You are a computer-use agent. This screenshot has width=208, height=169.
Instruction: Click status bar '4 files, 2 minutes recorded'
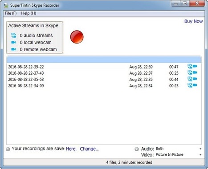pyautogui.click(x=129, y=162)
